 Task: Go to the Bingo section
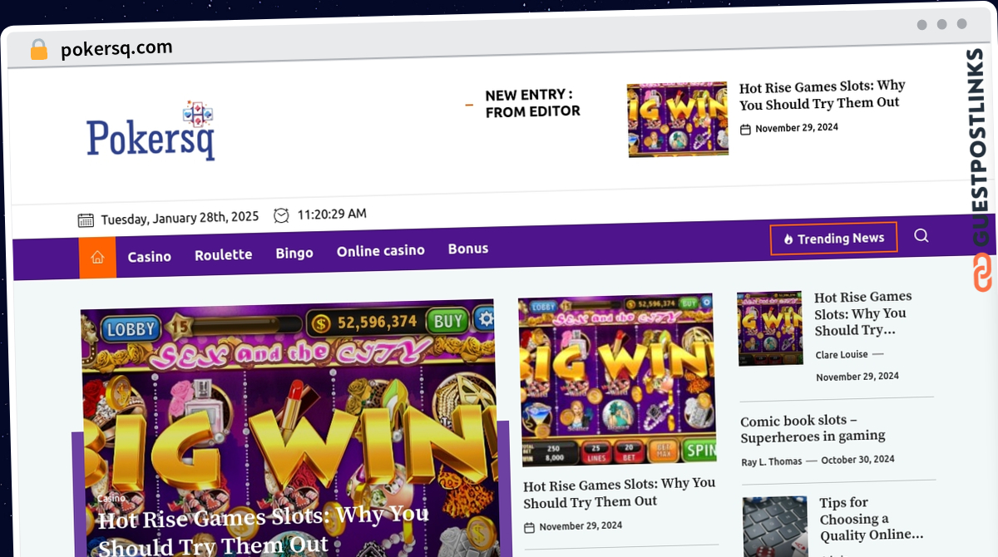[294, 253]
